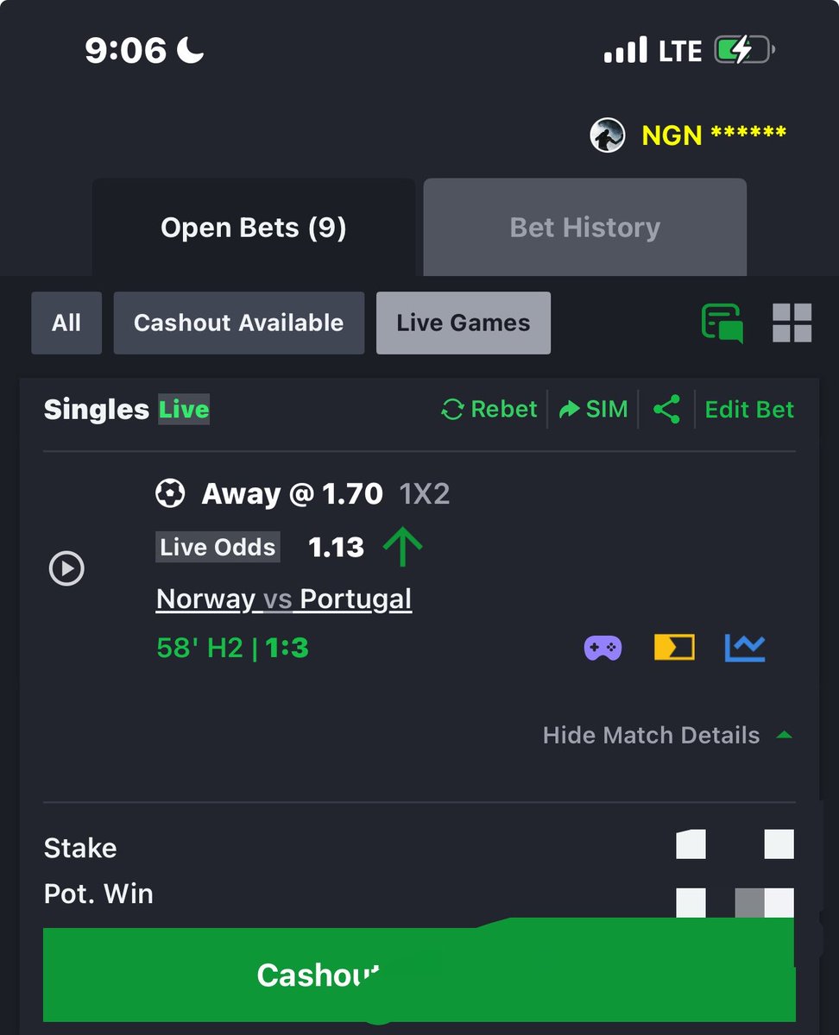Screen dimensions: 839x1035
Task: Open the Norway vs Portugal match link
Action: tap(284, 599)
